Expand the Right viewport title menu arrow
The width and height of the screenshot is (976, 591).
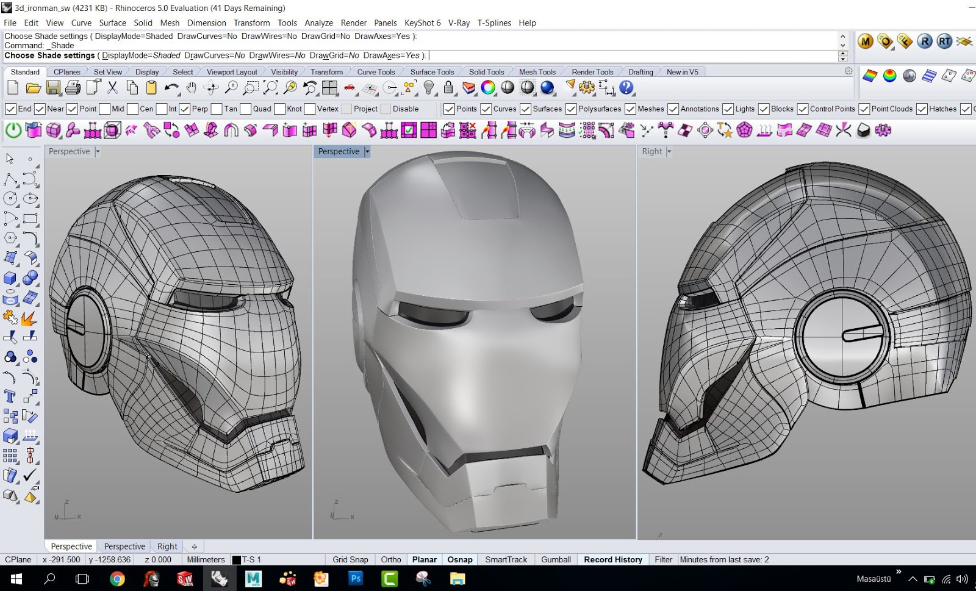click(669, 151)
